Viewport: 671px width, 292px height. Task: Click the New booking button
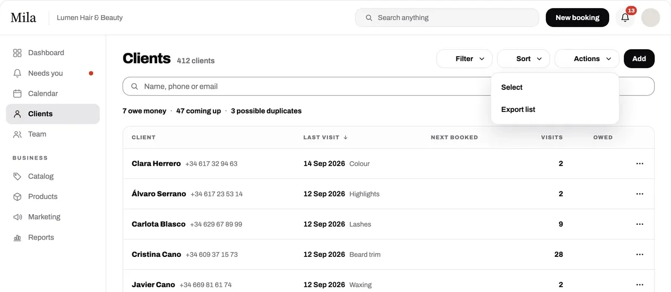point(577,18)
